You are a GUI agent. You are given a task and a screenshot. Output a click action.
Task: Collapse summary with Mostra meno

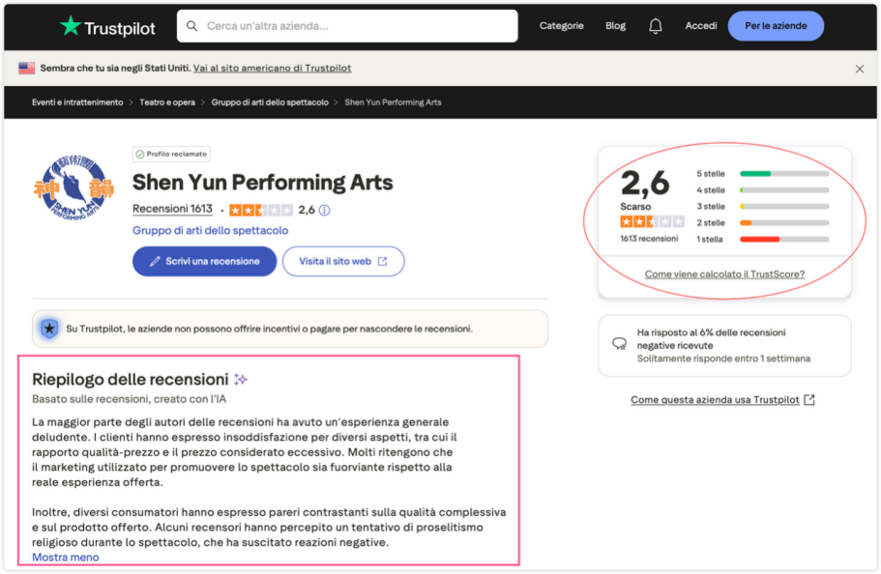tap(65, 558)
